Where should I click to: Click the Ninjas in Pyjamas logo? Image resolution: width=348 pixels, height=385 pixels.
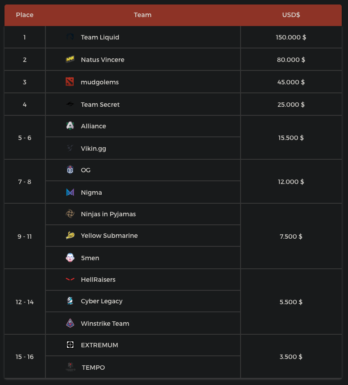70,214
